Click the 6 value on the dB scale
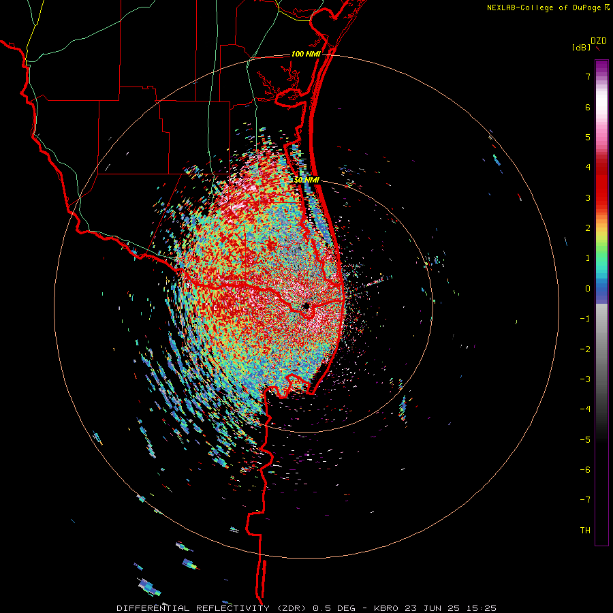 pyautogui.click(x=588, y=107)
